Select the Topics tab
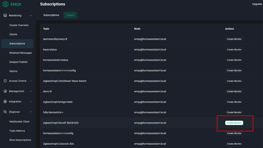 (x=70, y=15)
